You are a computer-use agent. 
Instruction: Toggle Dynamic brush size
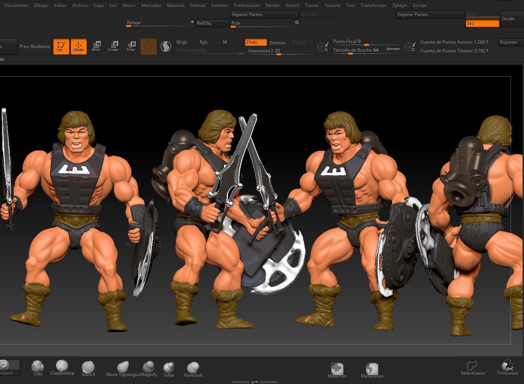(393, 49)
